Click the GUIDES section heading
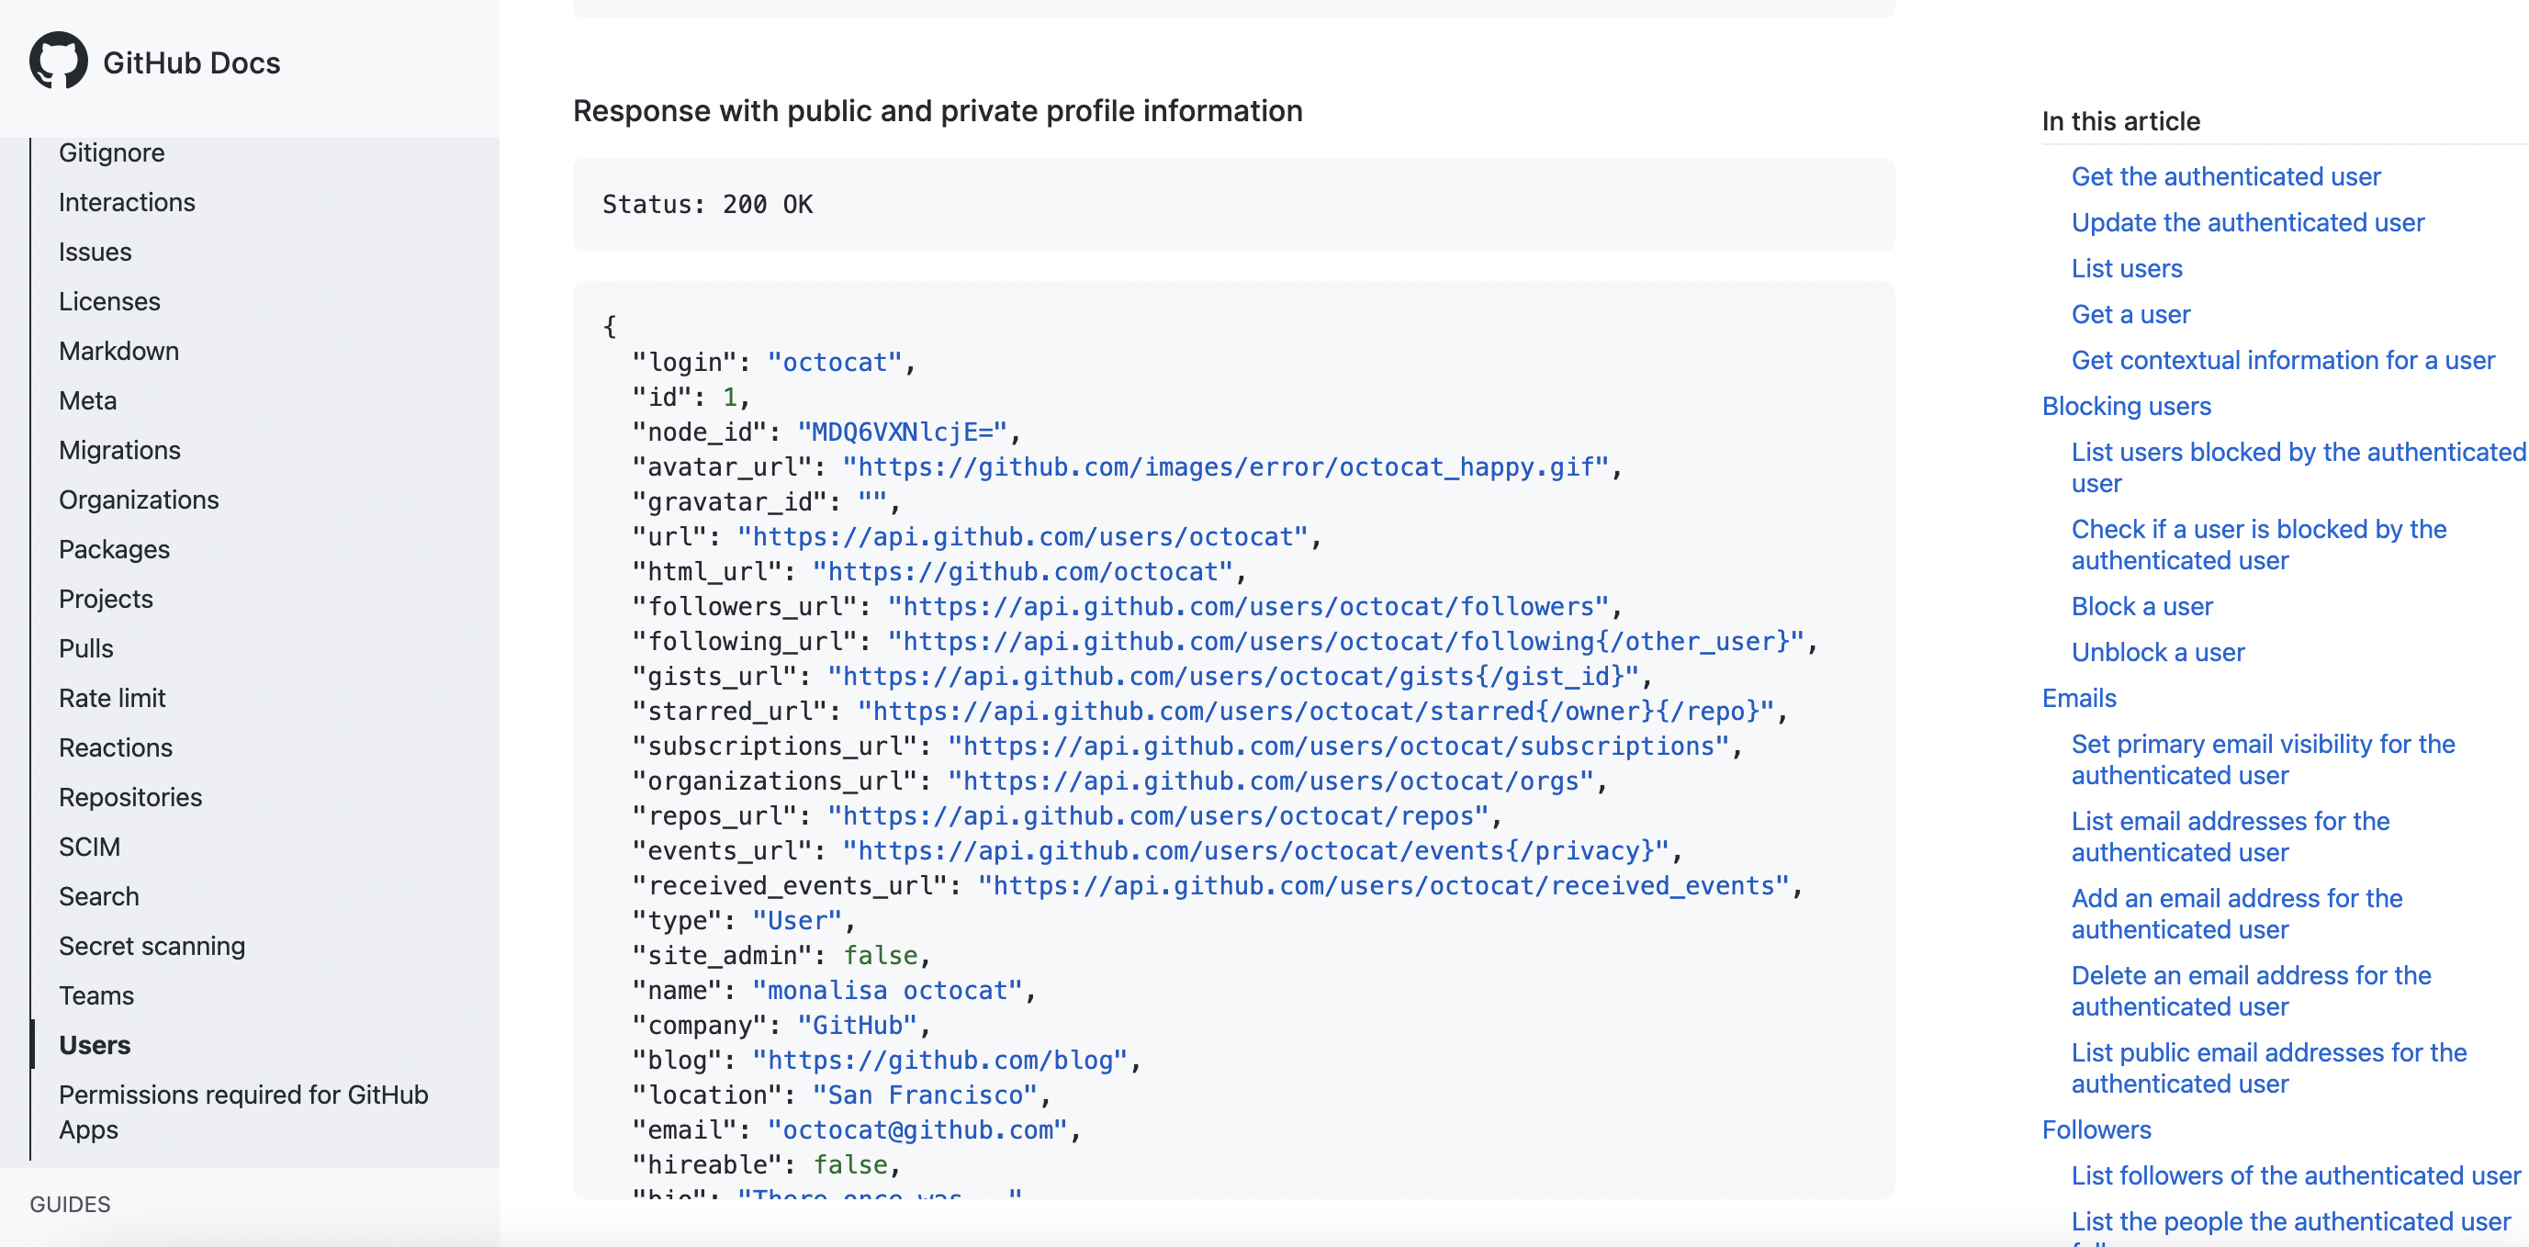Viewport: 2529px width, 1247px height. point(70,1204)
